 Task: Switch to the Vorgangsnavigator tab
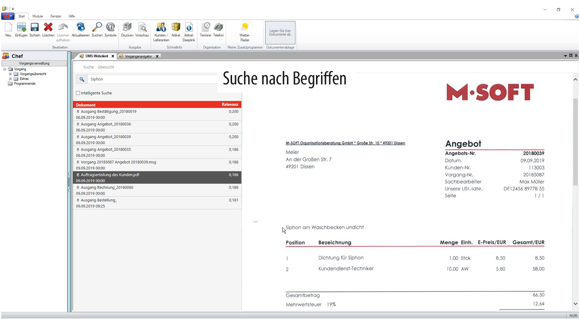point(138,56)
